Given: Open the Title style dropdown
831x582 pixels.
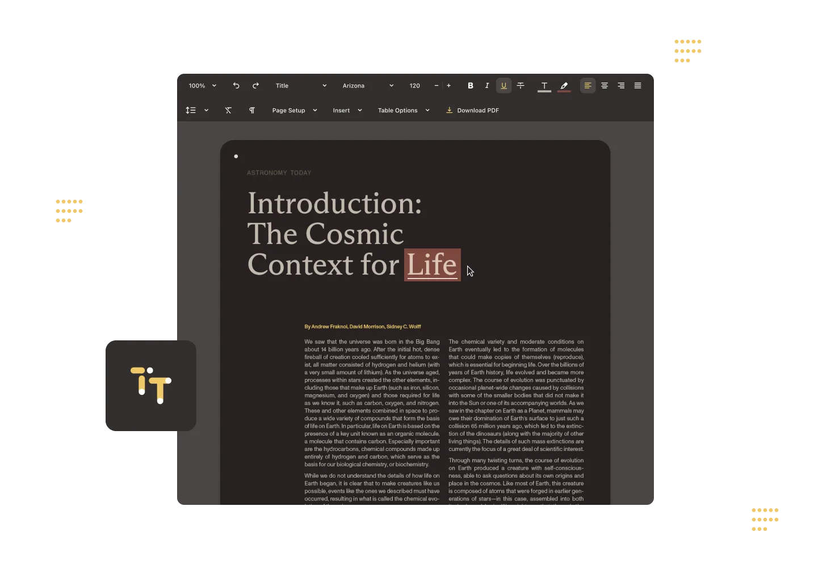Looking at the screenshot, I should [x=301, y=86].
